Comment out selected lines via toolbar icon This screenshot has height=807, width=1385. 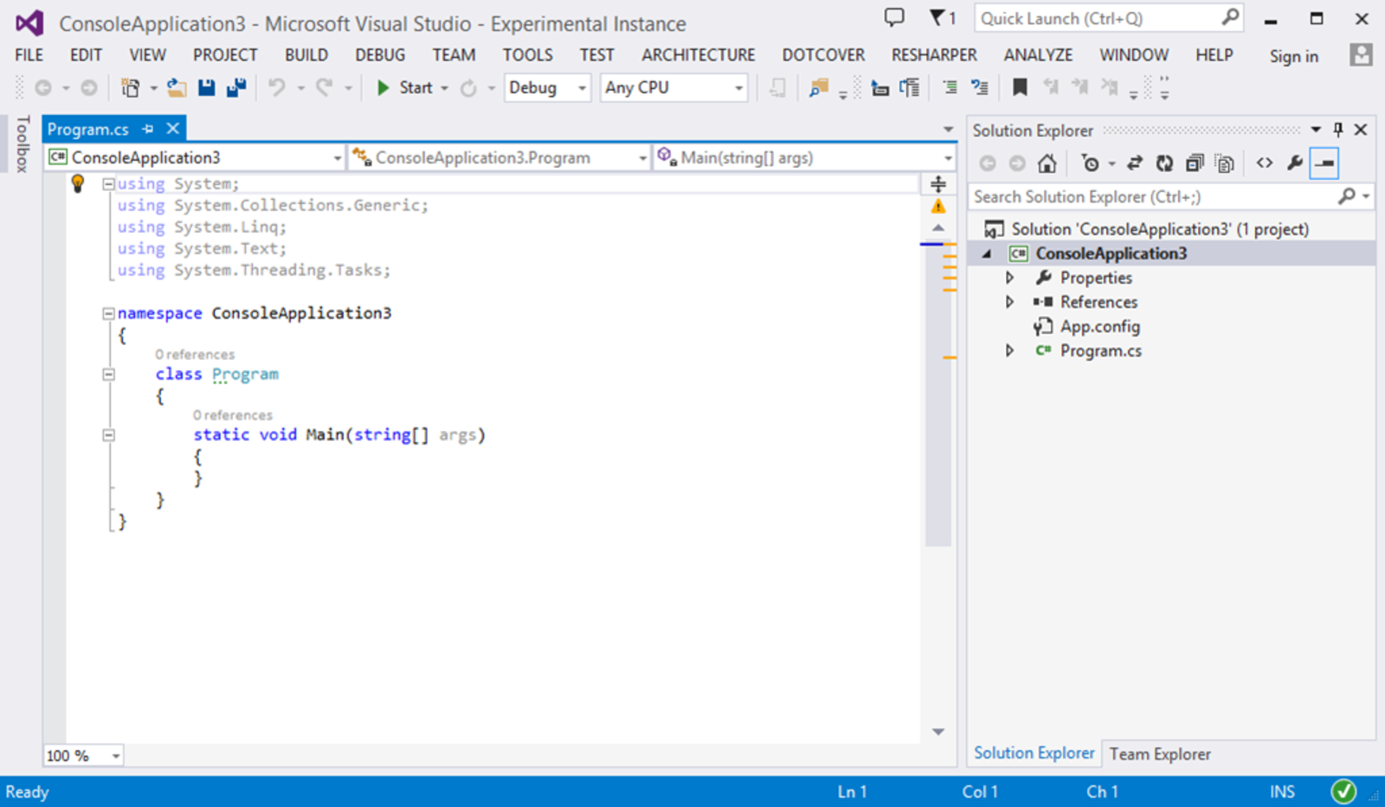pyautogui.click(x=950, y=87)
